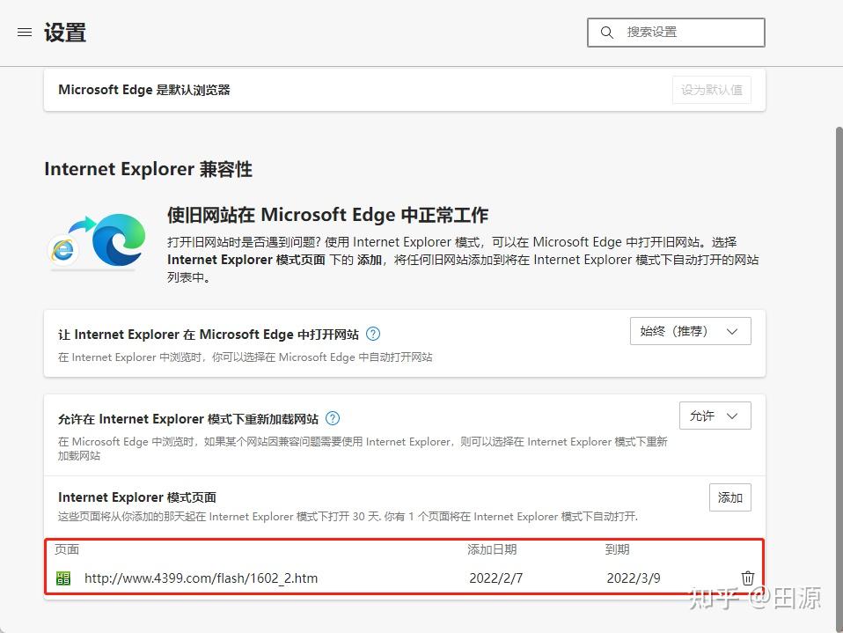The height and width of the screenshot is (633, 843).
Task: Expand the 允许 dropdown
Action: 715,416
